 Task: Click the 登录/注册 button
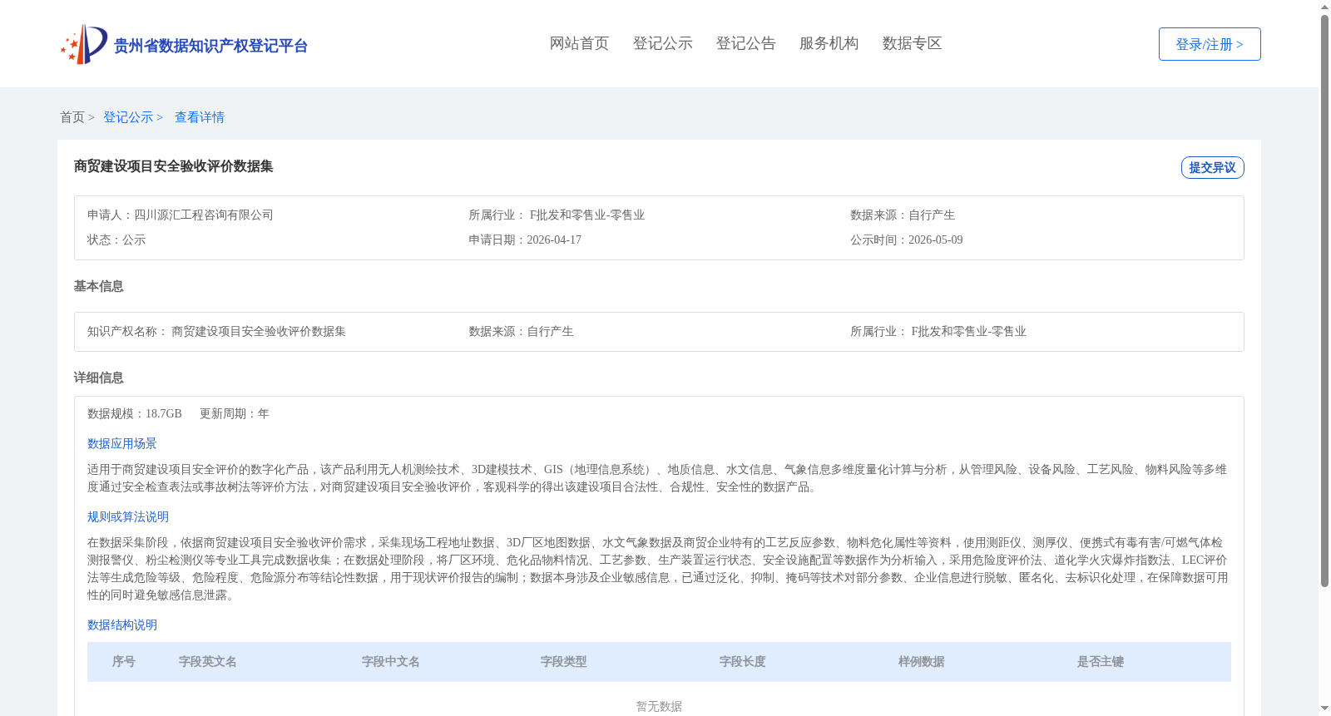[1210, 44]
